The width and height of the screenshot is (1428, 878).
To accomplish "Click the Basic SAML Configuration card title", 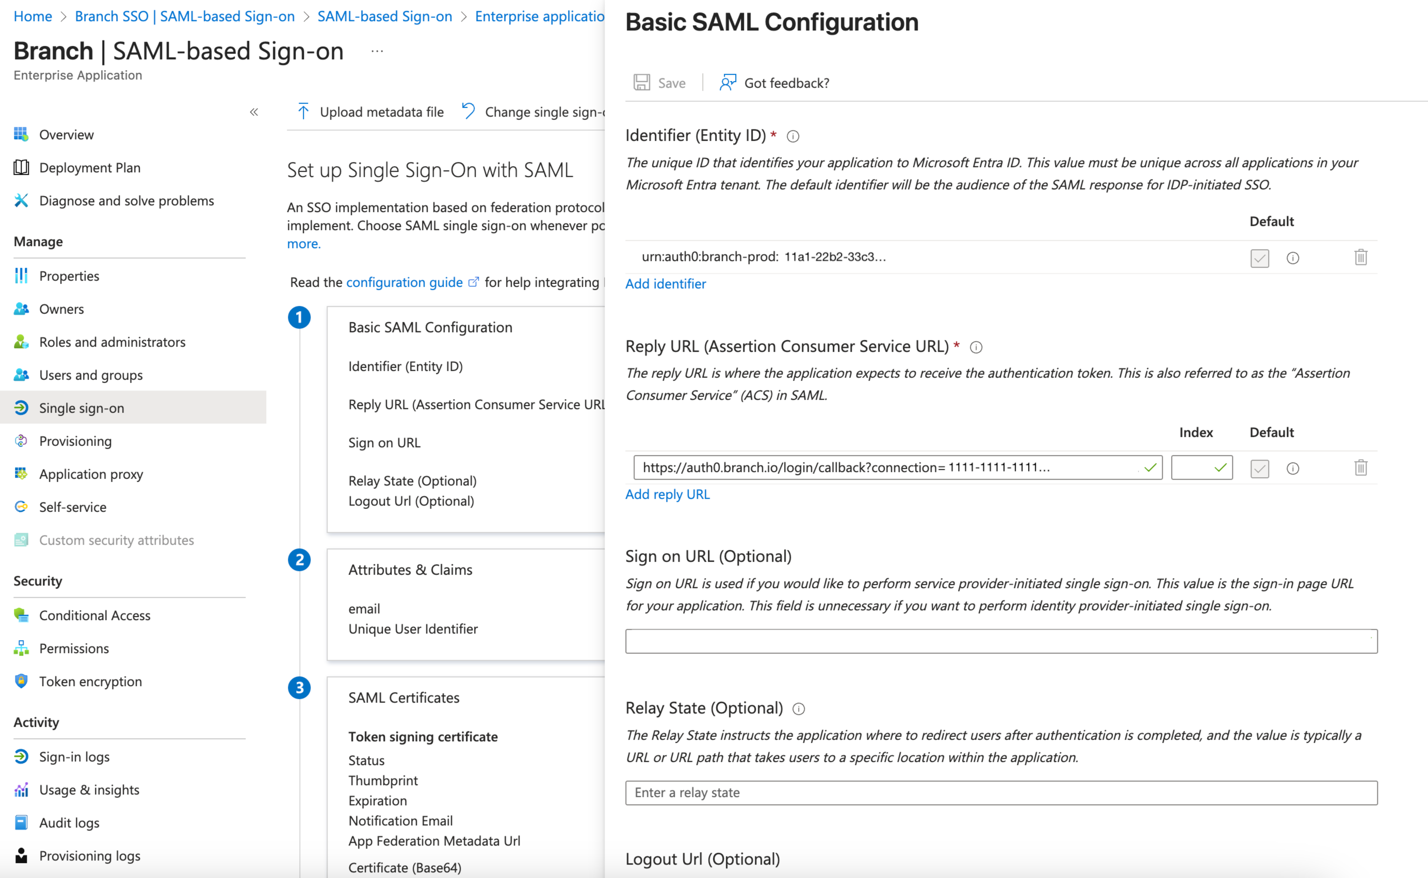I will pos(430,327).
